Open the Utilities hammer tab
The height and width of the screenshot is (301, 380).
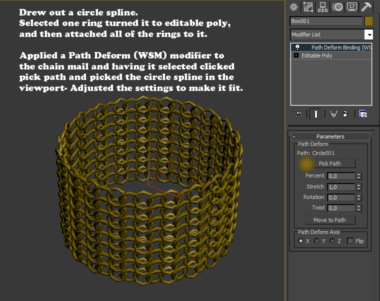366,7
